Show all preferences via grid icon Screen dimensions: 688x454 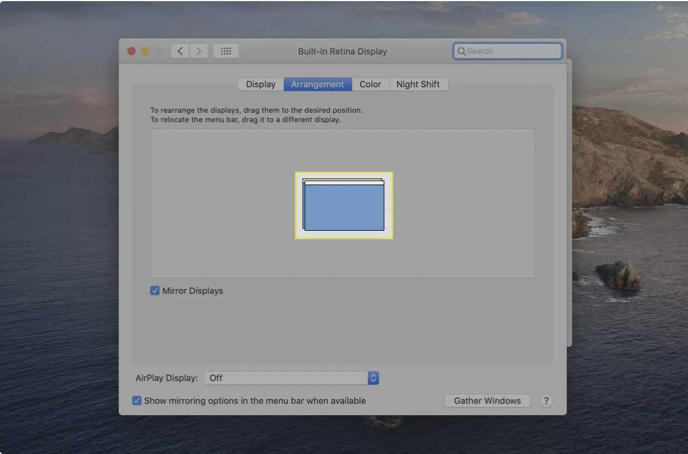tap(226, 51)
